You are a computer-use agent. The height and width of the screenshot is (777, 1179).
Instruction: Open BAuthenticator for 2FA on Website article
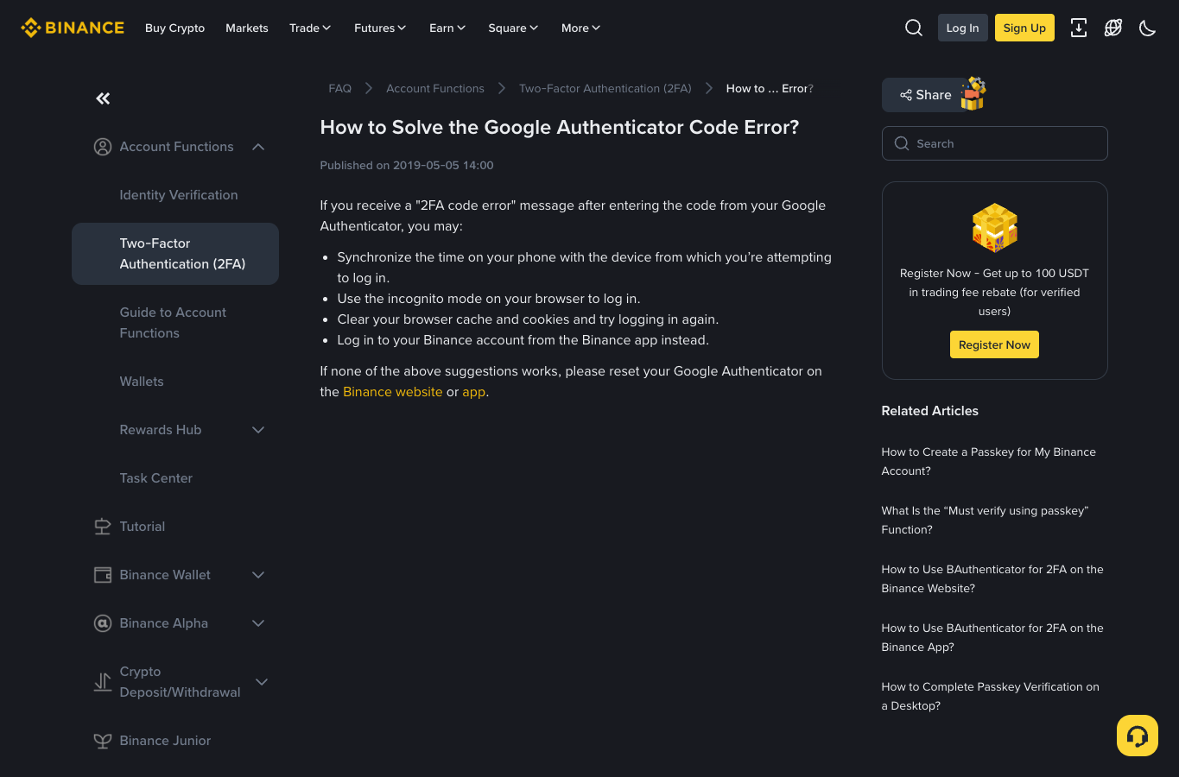[992, 579]
